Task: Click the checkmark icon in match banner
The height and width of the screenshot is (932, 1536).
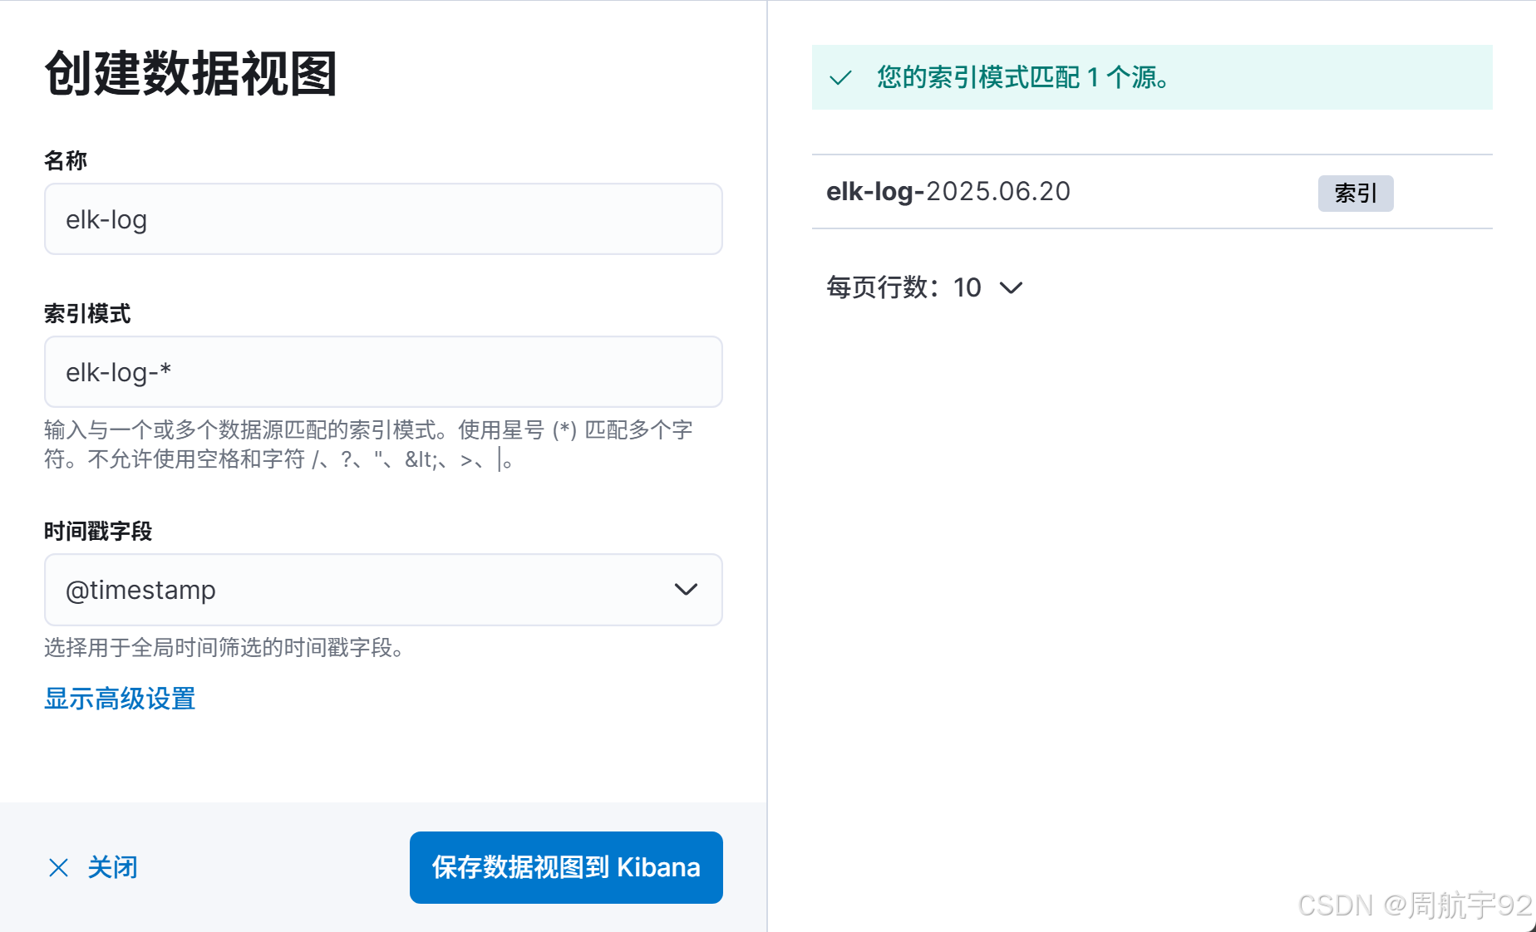Action: click(x=840, y=78)
